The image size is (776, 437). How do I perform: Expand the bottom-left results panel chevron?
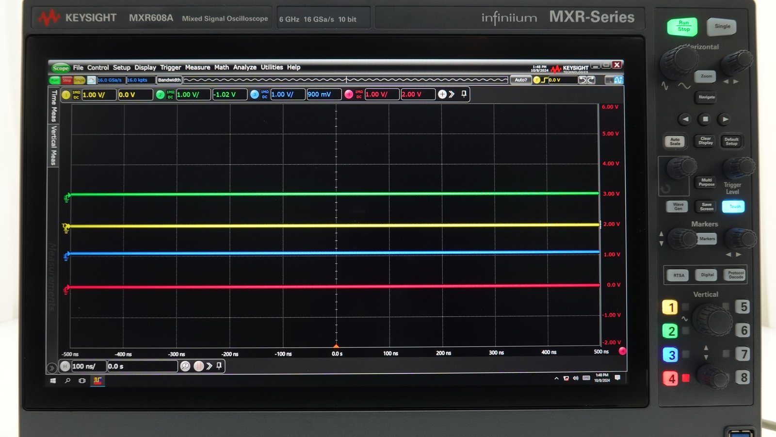[x=52, y=368]
